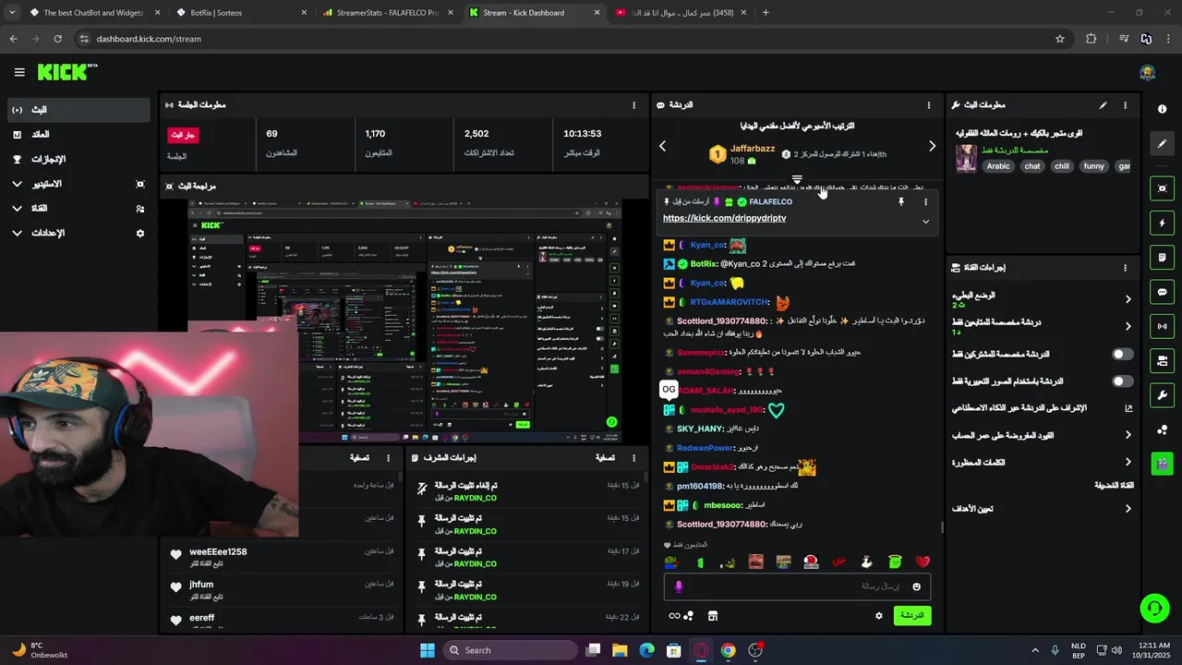Open green support headset bubble
Image resolution: width=1182 pixels, height=665 pixels.
[x=1154, y=608]
